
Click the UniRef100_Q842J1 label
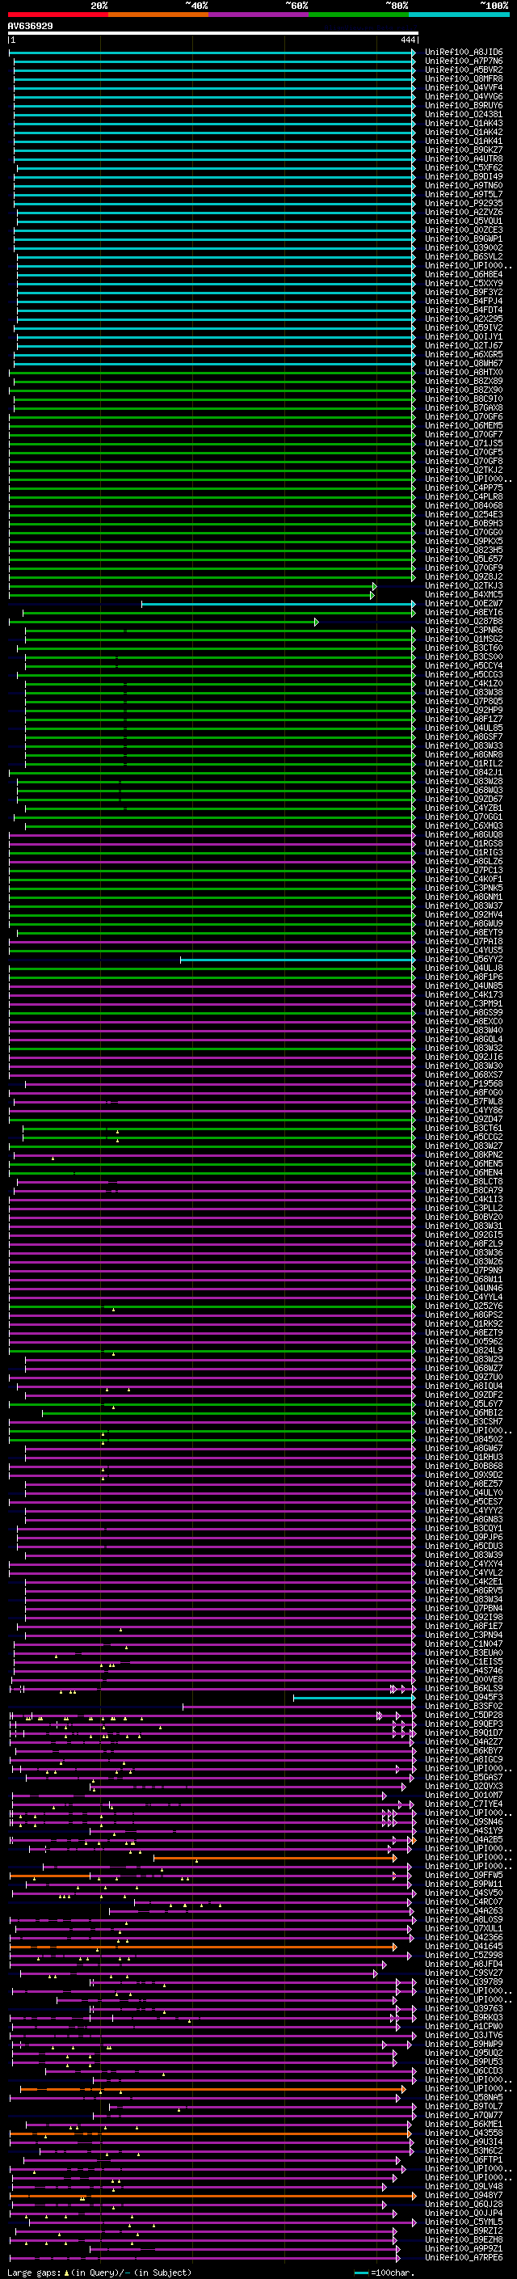pyautogui.click(x=464, y=772)
